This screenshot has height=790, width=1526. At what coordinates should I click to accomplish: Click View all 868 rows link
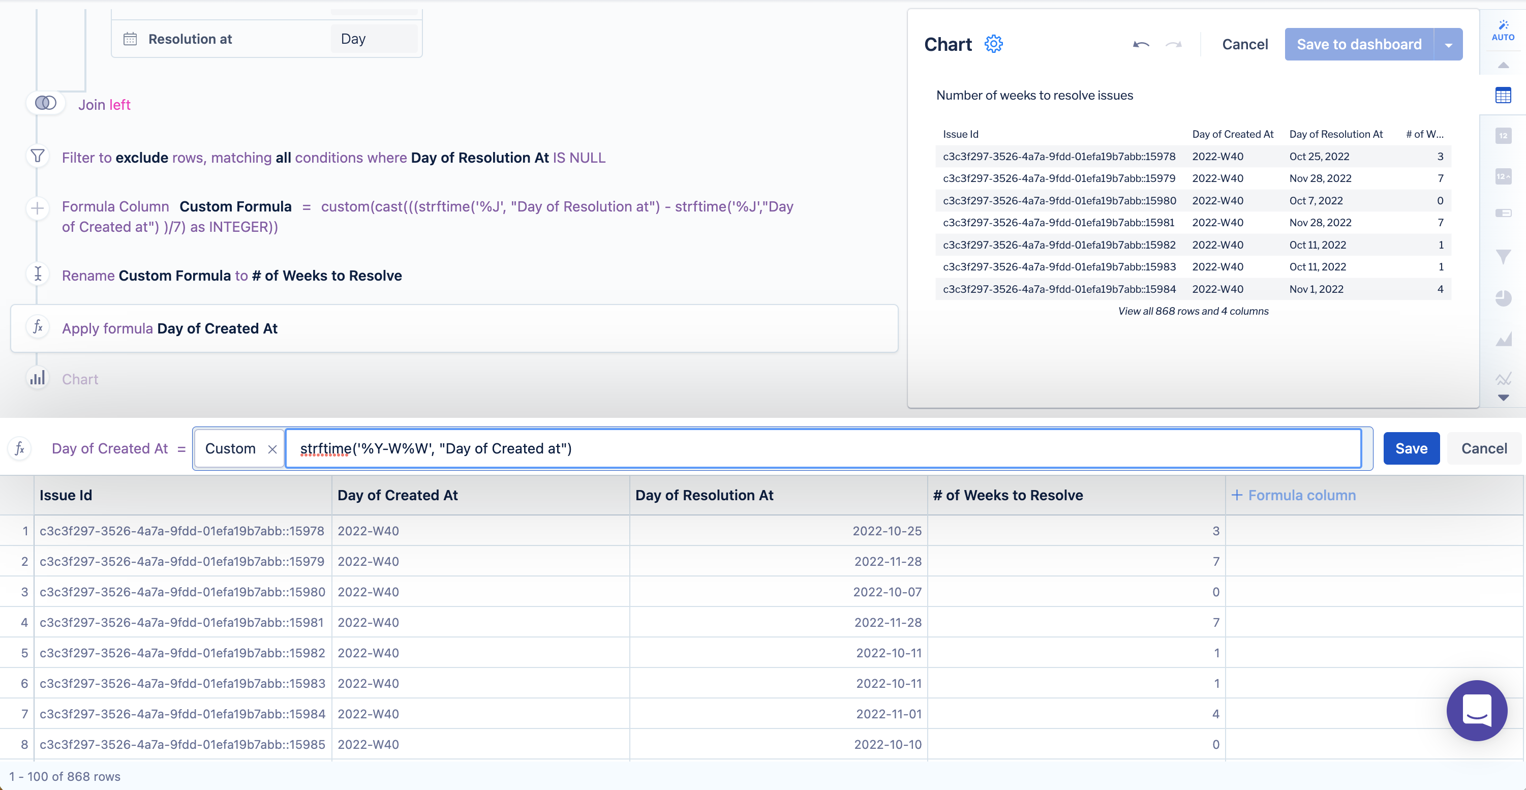1193,311
